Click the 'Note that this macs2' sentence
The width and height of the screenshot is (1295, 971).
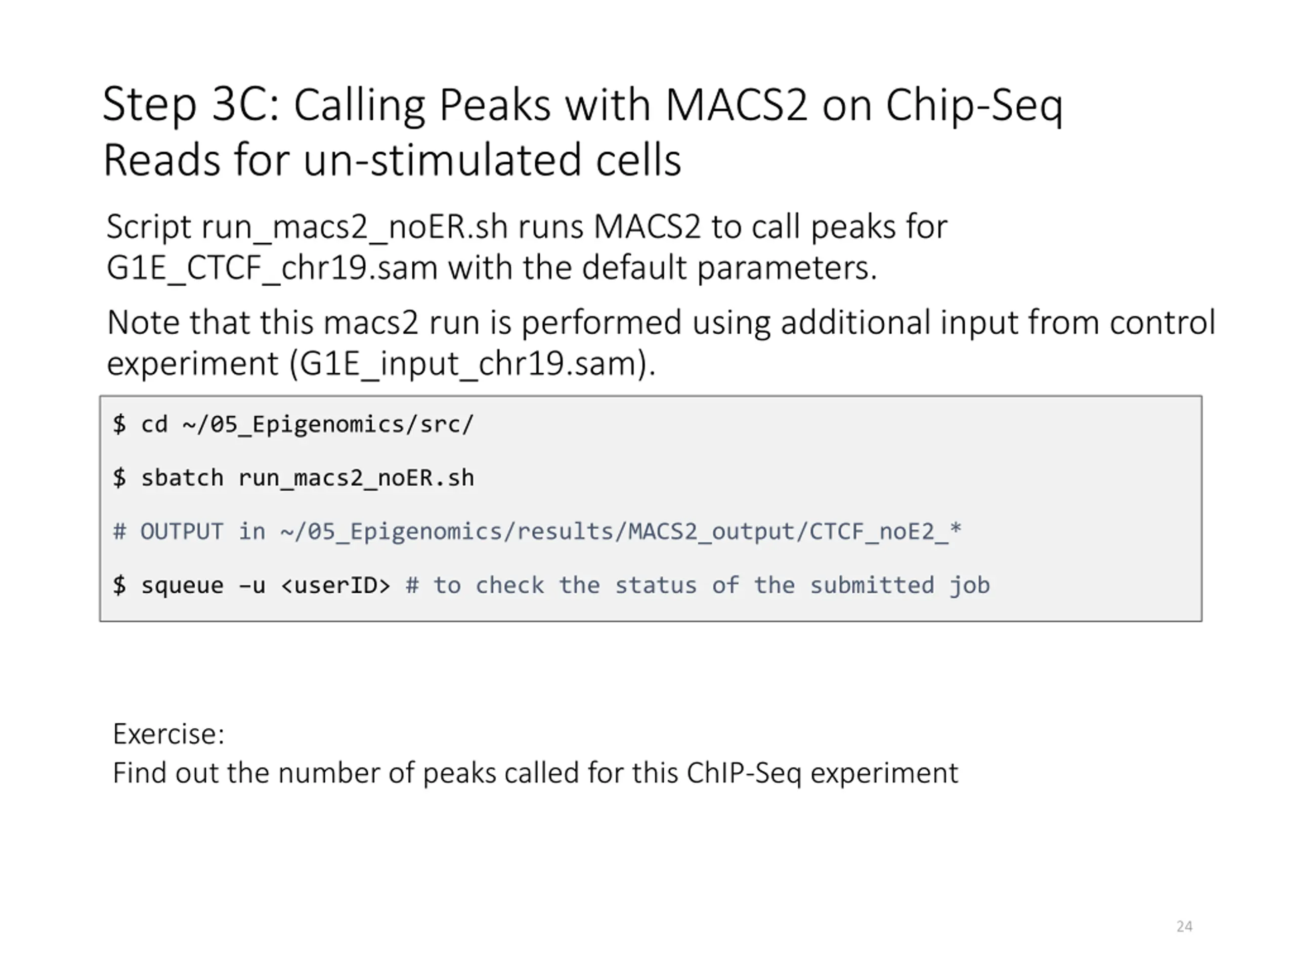tap(660, 323)
